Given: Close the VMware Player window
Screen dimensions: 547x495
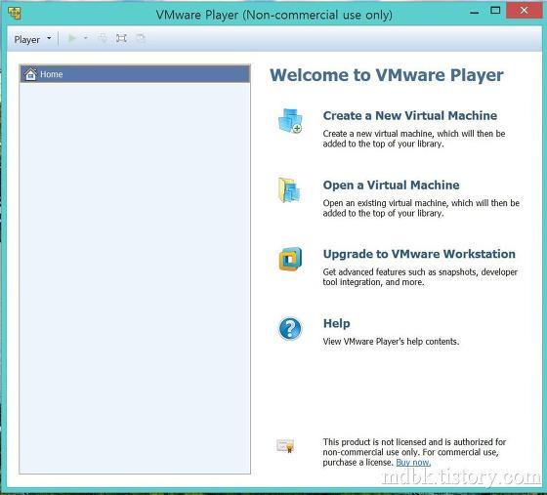Looking at the screenshot, I should 524,10.
